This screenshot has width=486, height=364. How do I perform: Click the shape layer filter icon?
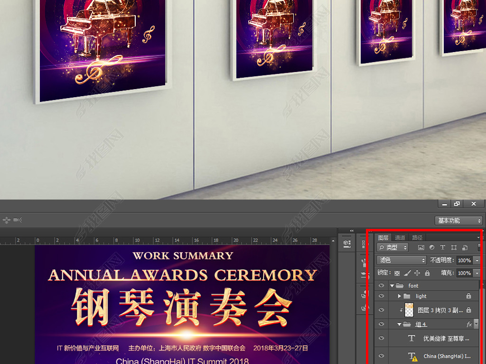[x=454, y=247]
